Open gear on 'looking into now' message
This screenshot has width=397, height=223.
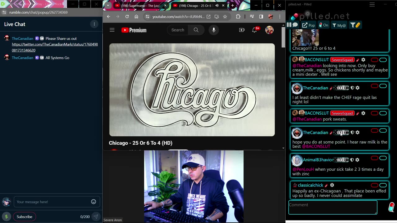click(x=363, y=60)
